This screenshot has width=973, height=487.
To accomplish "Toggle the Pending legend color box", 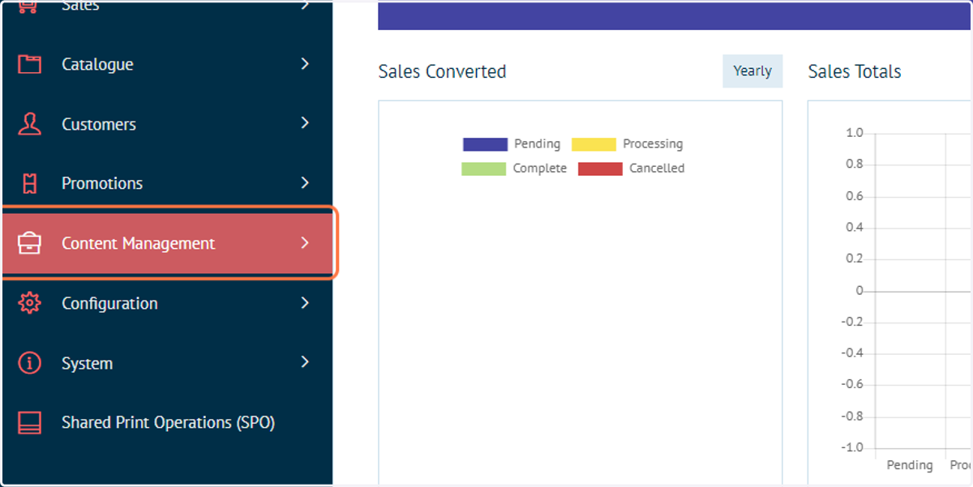I will 485,144.
